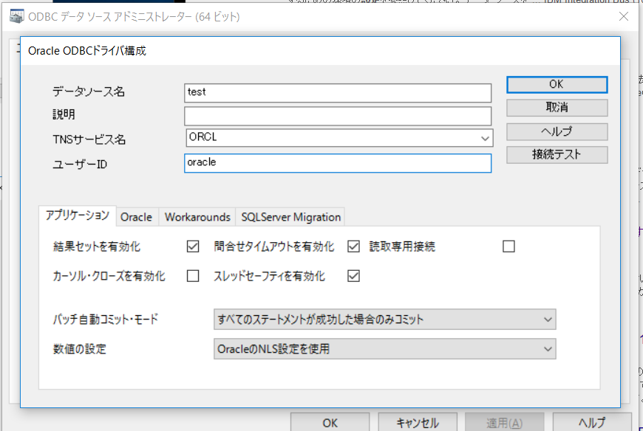Click the 取消 cancel button

coord(557,108)
